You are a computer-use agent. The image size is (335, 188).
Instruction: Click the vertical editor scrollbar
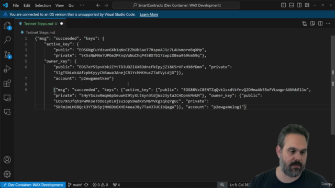point(333,85)
